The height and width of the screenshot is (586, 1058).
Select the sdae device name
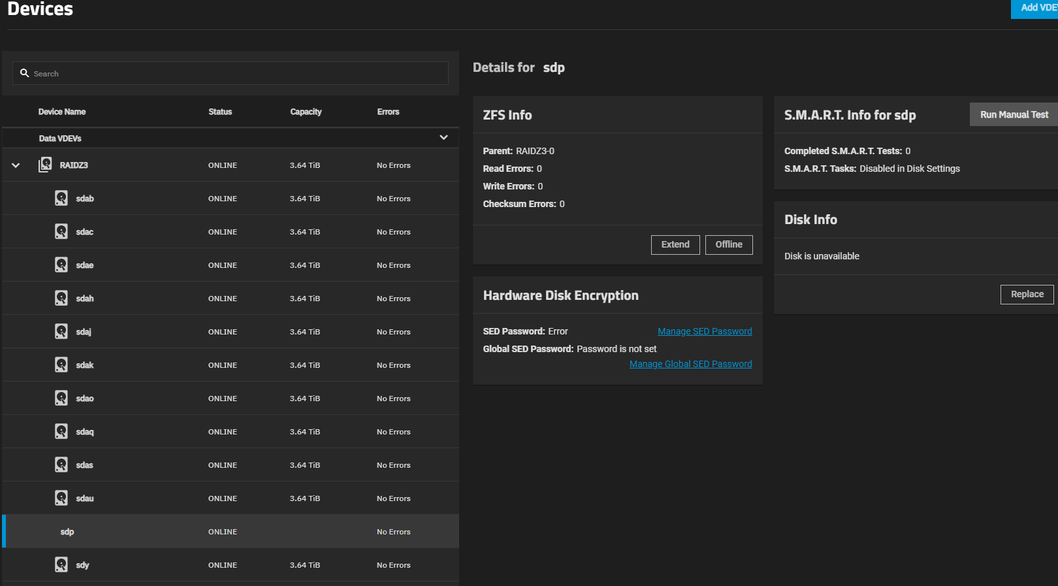[x=85, y=265]
